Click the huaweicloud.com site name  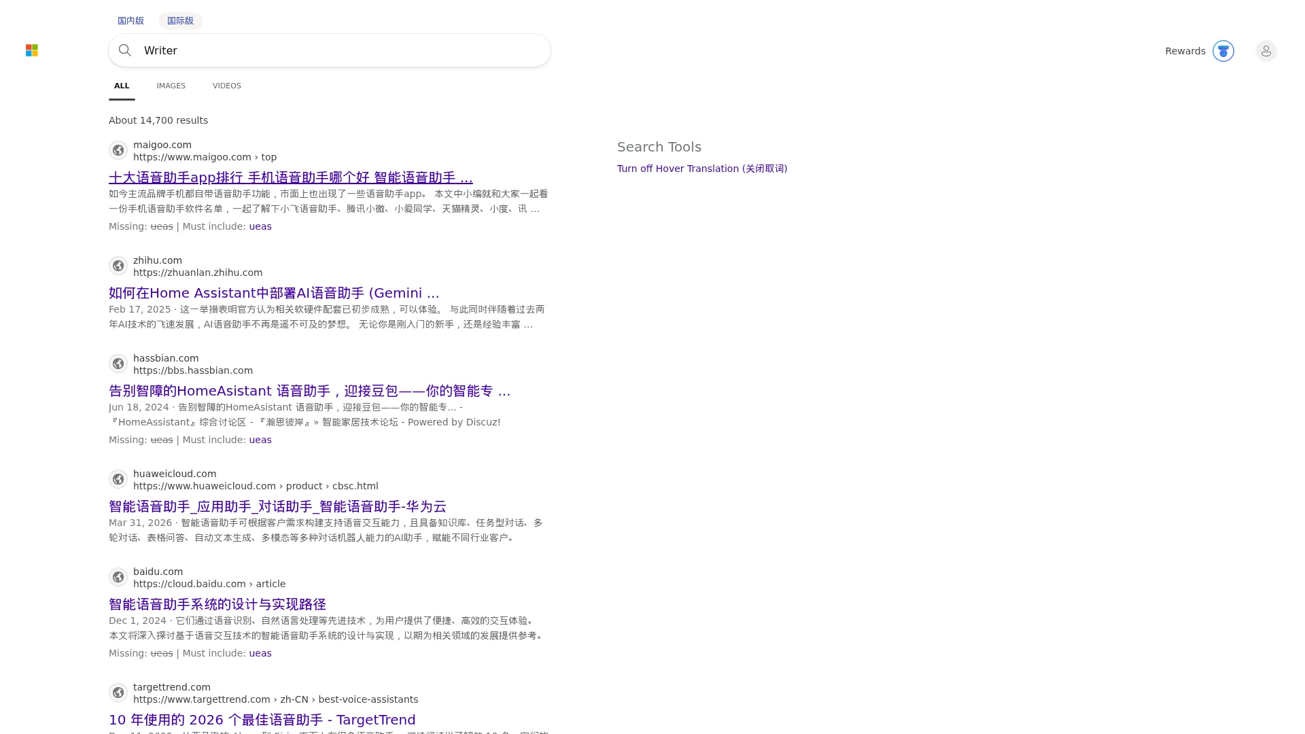coord(175,474)
